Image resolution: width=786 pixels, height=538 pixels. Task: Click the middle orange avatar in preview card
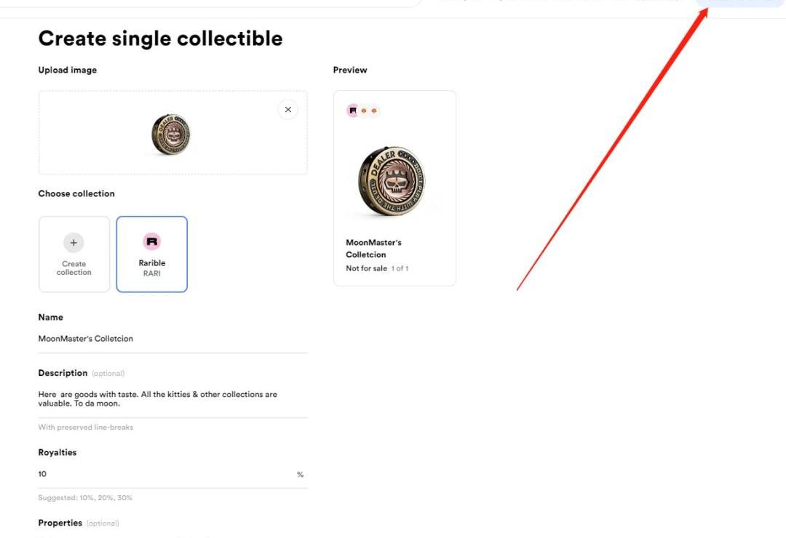tap(364, 111)
